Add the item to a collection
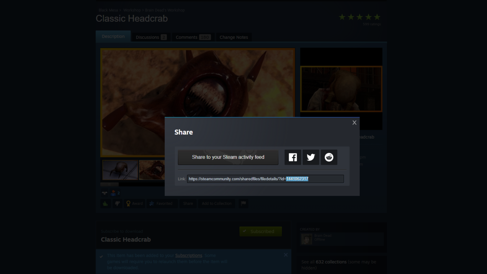 coord(217,203)
